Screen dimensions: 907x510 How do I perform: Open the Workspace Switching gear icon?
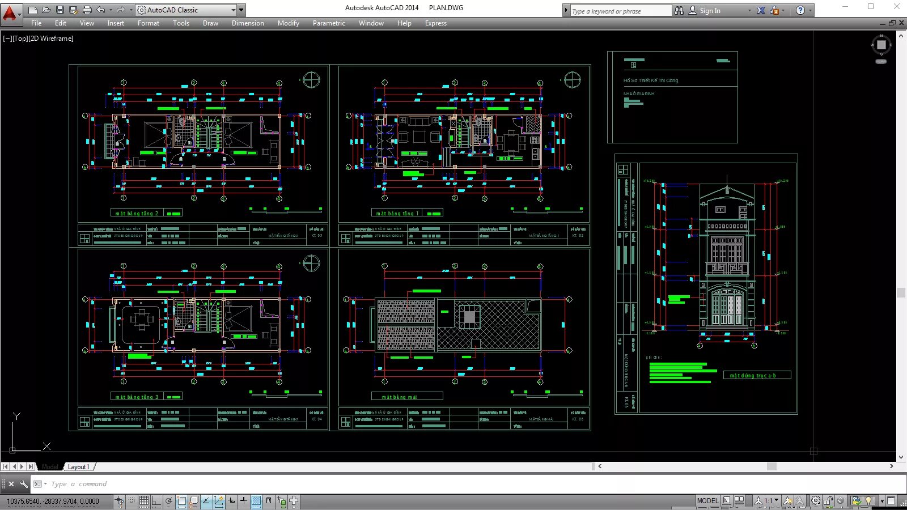815,501
